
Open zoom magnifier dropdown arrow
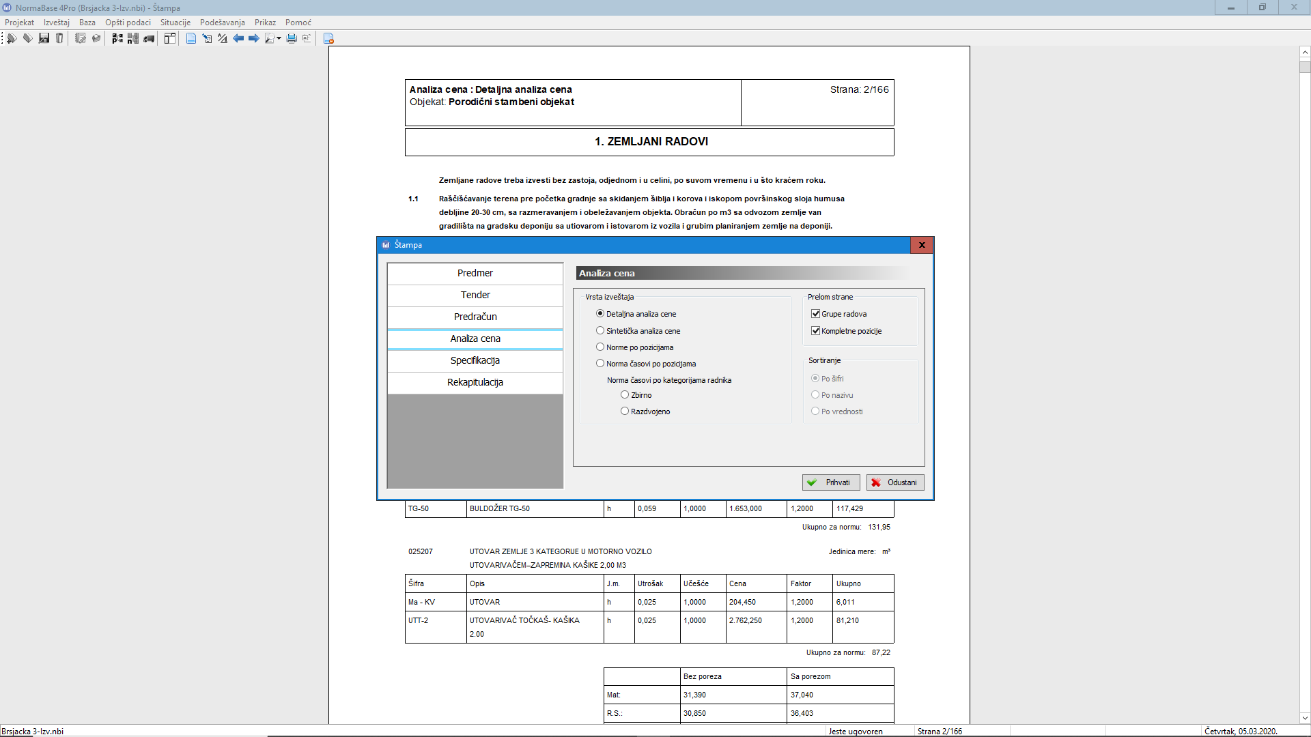[279, 38]
